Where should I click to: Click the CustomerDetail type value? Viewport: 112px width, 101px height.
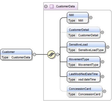(88, 35)
